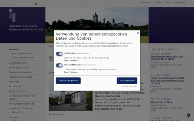This screenshot has height=121, width=194.
Task: Go to Zwergerlgottesdienst page
Action: [20, 72]
